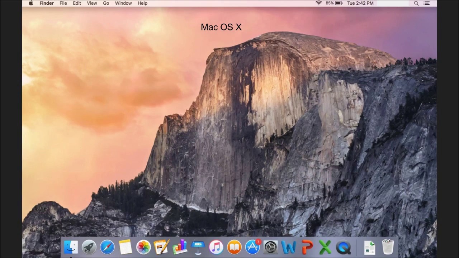This screenshot has width=459, height=258.
Task: Click the Tue 2:42 PM clock
Action: [360, 3]
